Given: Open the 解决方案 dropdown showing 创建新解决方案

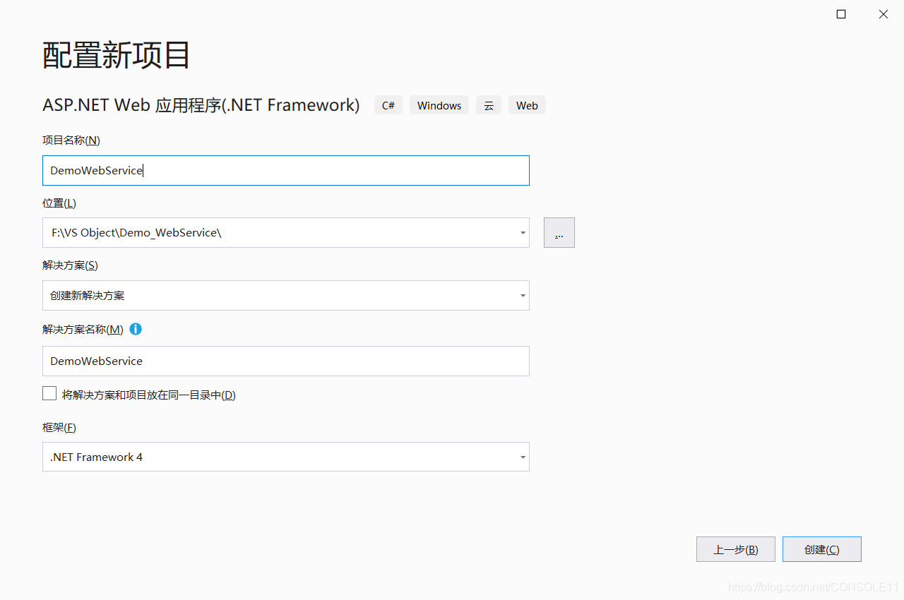Looking at the screenshot, I should (286, 296).
